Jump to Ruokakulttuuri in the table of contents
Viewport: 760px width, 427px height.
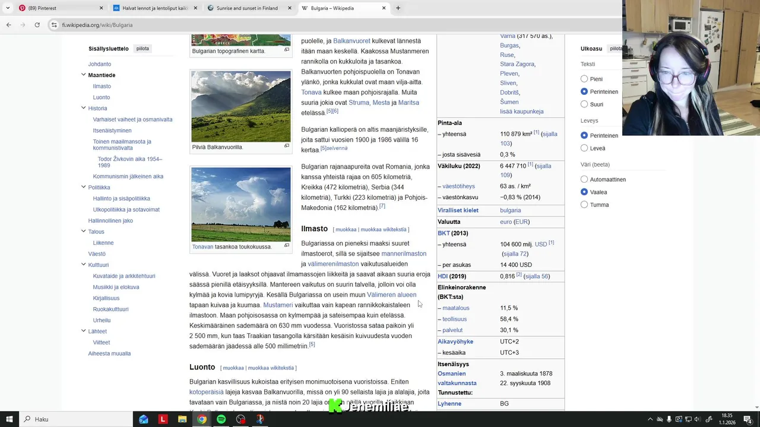[110, 309]
